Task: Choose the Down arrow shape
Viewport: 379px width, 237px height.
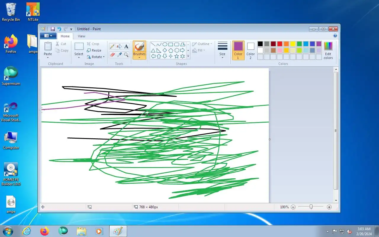Action: click(x=165, y=56)
